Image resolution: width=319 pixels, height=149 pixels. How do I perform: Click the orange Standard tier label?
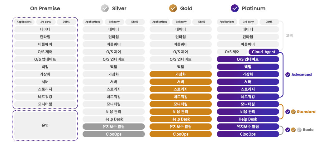click(x=306, y=112)
